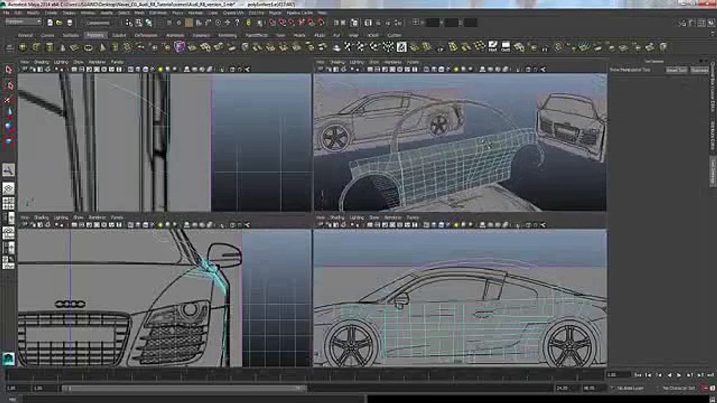Open the Shading menu of the perspective panel
Viewport: 717px width, 403px height.
coord(337,62)
